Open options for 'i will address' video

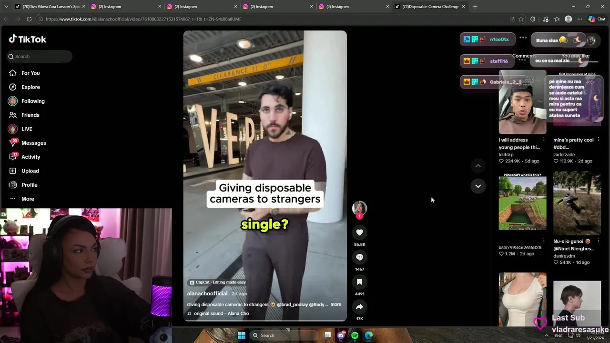click(544, 140)
